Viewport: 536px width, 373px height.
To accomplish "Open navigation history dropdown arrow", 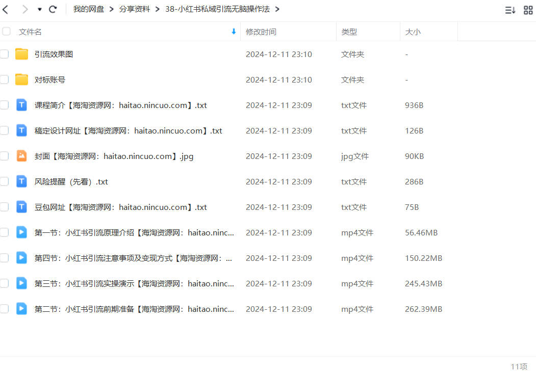I will point(40,9).
